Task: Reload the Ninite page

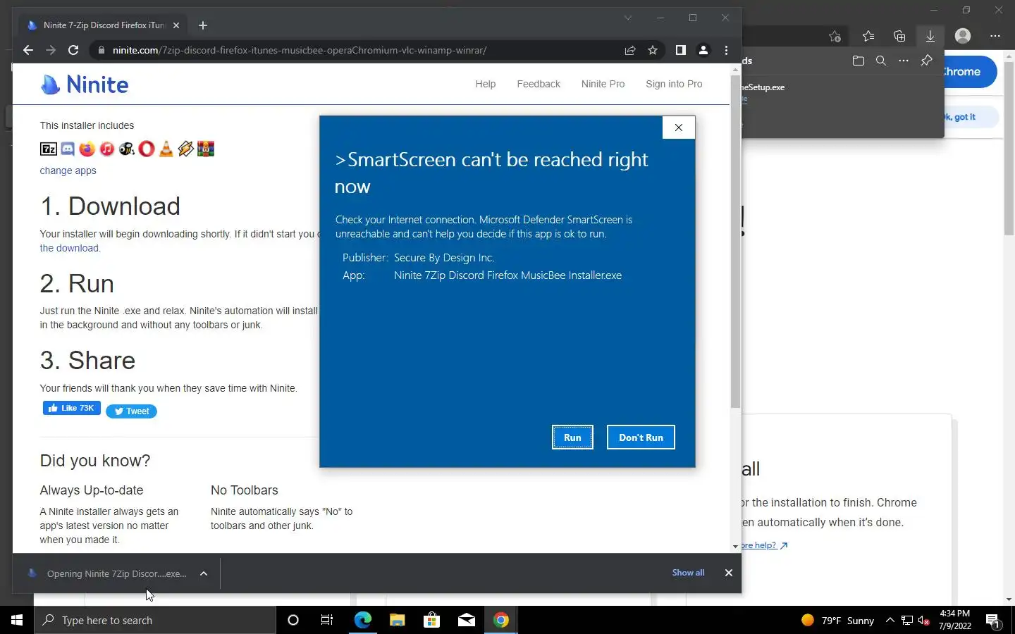Action: [73, 50]
